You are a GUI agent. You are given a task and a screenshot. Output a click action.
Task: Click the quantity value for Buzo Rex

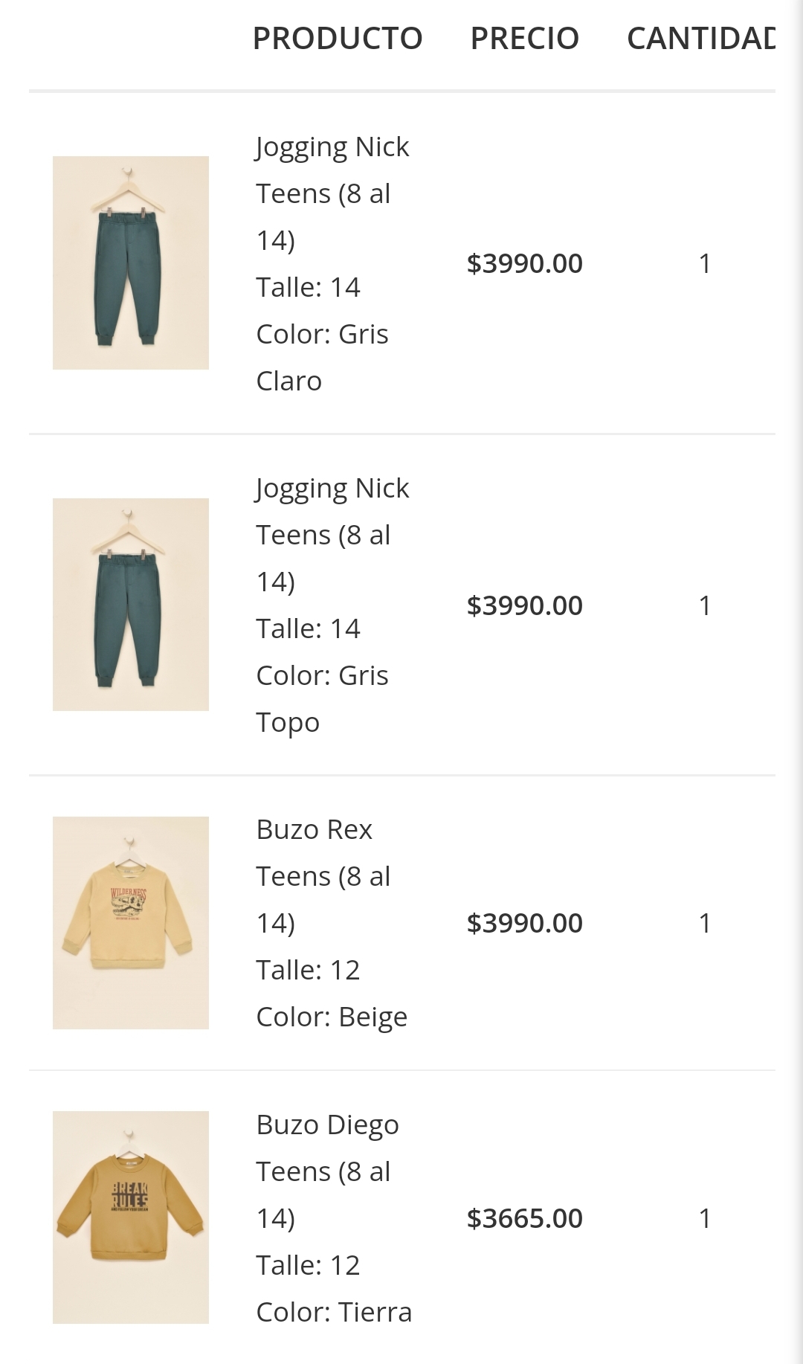(705, 923)
